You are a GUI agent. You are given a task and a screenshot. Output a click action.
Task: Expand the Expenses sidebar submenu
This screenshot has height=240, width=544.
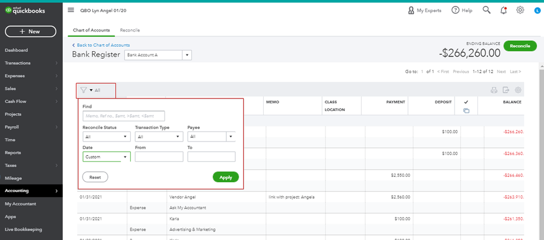click(56, 76)
